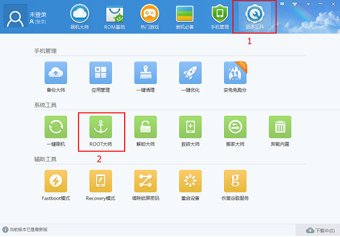Switch to 刷机大师 tab
340x237 pixels.
tap(80, 16)
